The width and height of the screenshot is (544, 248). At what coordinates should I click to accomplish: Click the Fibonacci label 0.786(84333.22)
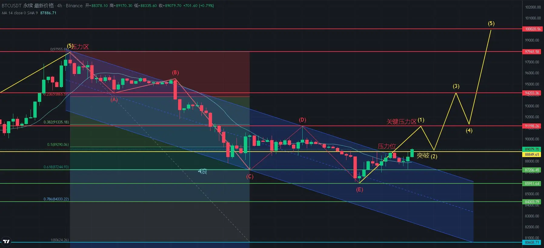point(56,199)
